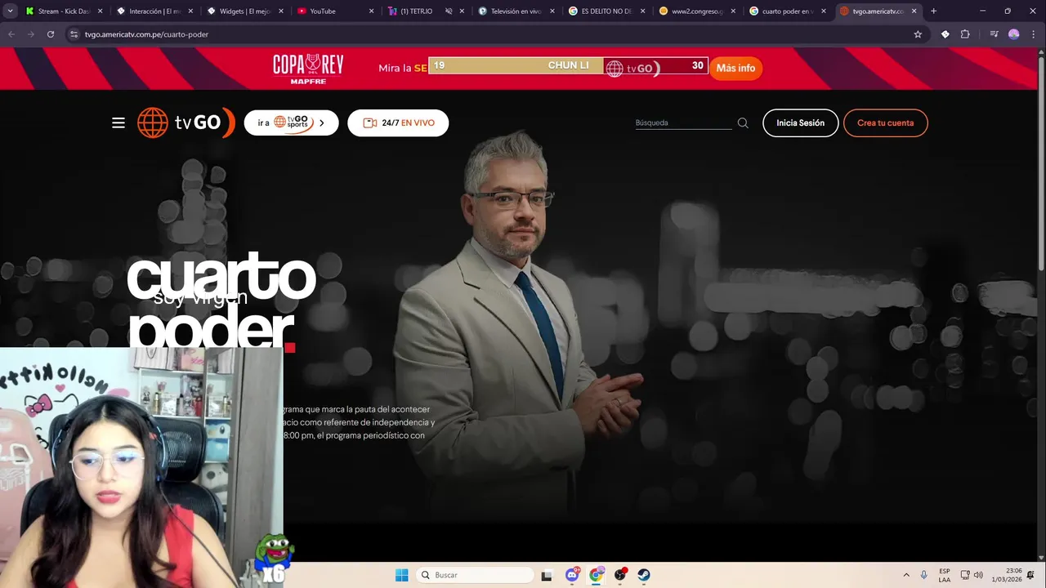The height and width of the screenshot is (588, 1046).
Task: Open Task View on the taskbar
Action: (x=547, y=575)
